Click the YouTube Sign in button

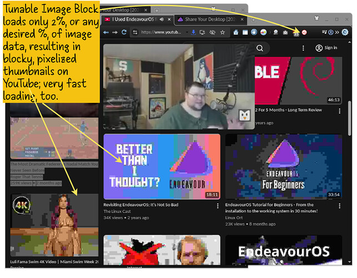tap(326, 48)
